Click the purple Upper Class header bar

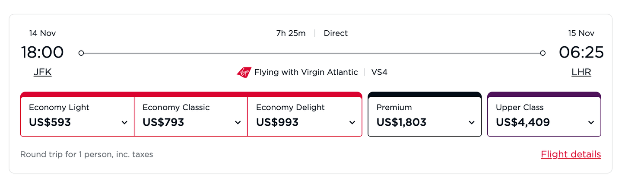coord(544,94)
